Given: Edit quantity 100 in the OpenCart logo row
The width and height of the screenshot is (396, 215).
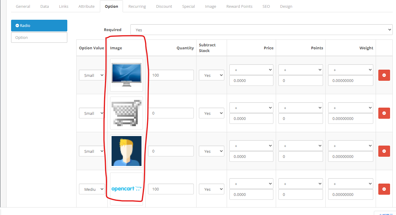Looking at the screenshot, I should (171, 189).
